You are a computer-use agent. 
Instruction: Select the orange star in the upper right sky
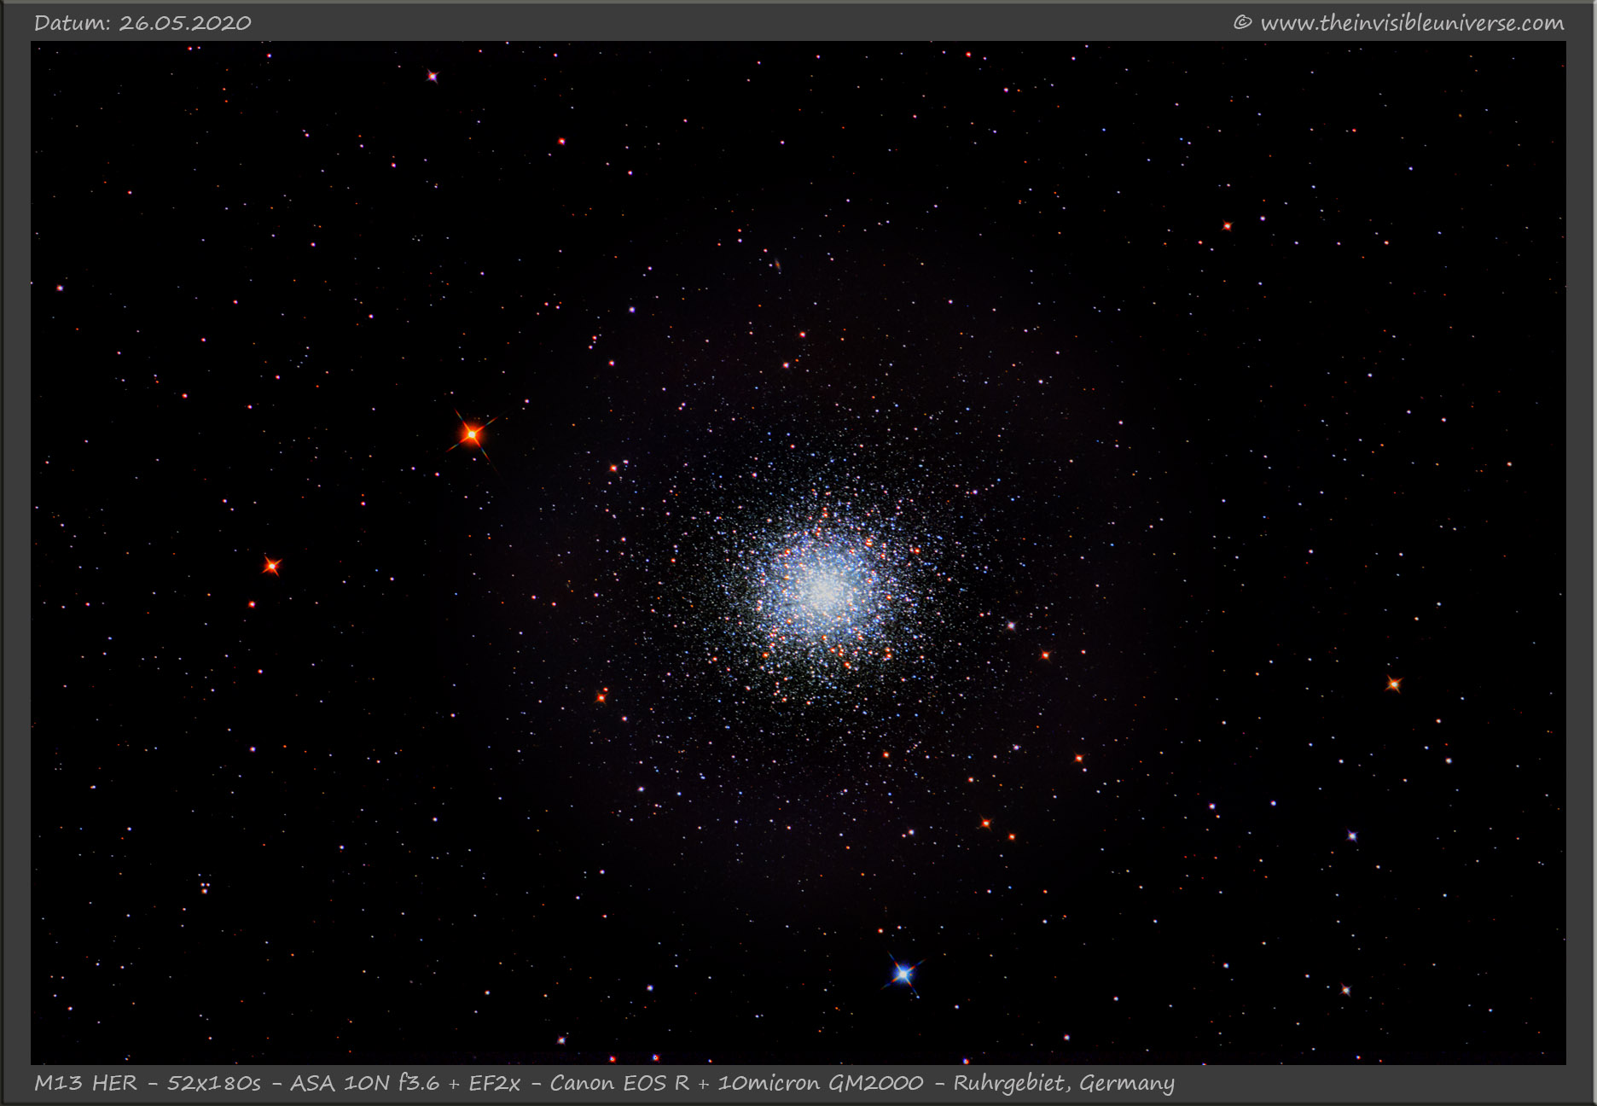(1227, 226)
